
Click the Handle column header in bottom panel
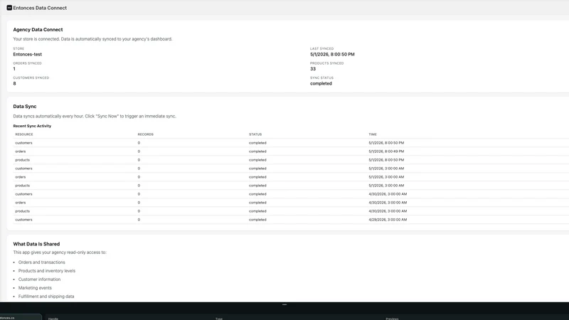coord(53,319)
